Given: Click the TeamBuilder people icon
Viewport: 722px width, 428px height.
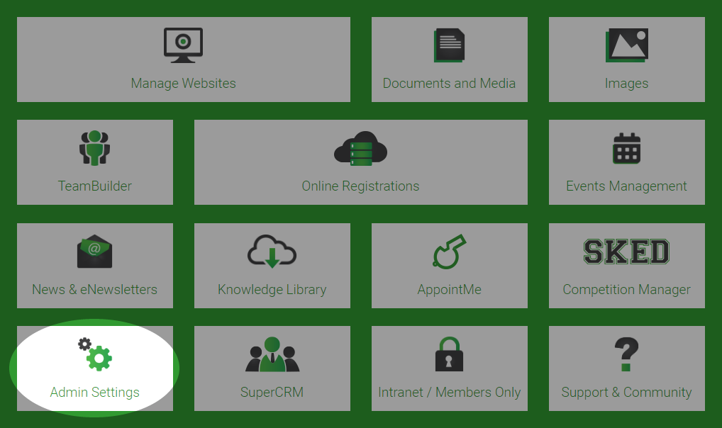Looking at the screenshot, I should point(95,147).
